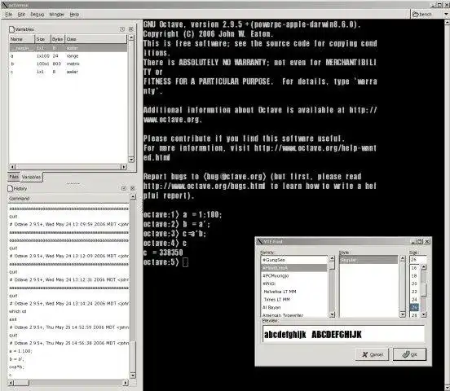
Task: Choose the Helvetica LT MM font family
Action: click(294, 292)
